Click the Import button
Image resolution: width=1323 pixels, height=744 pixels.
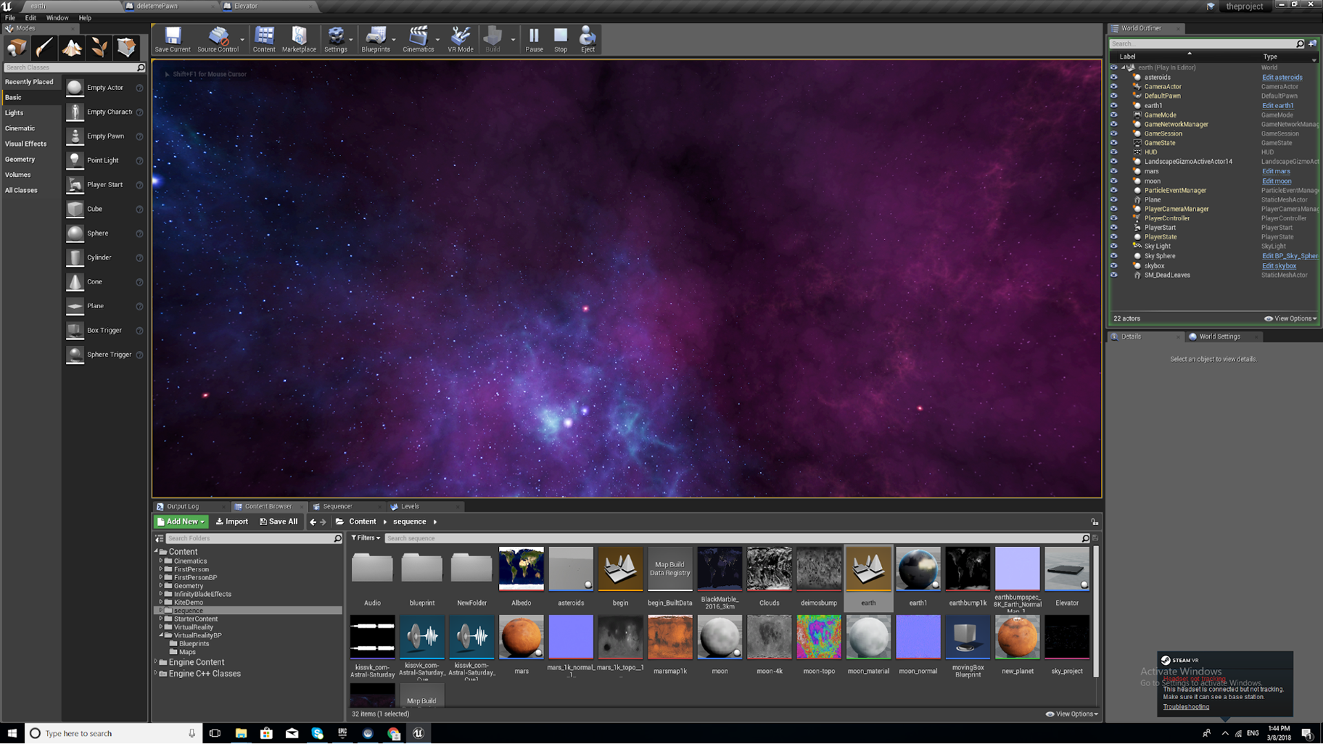[232, 522]
